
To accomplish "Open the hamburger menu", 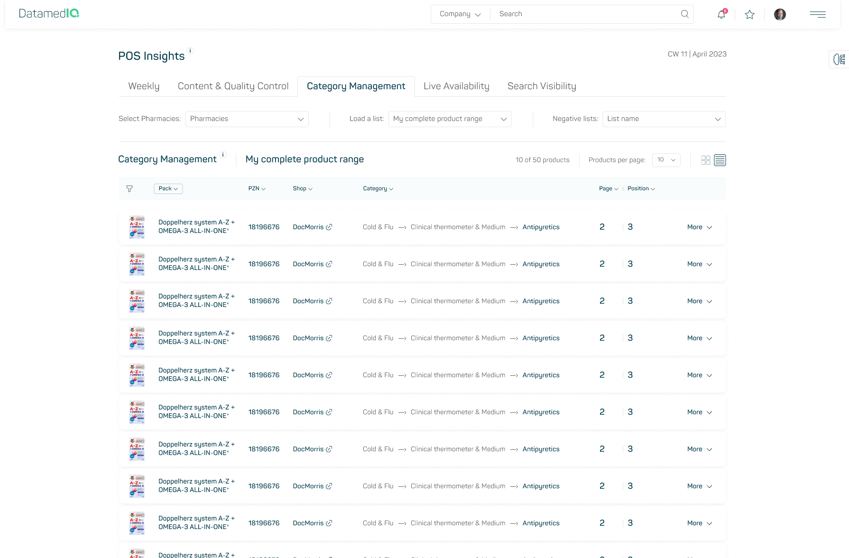I will pyautogui.click(x=818, y=14).
